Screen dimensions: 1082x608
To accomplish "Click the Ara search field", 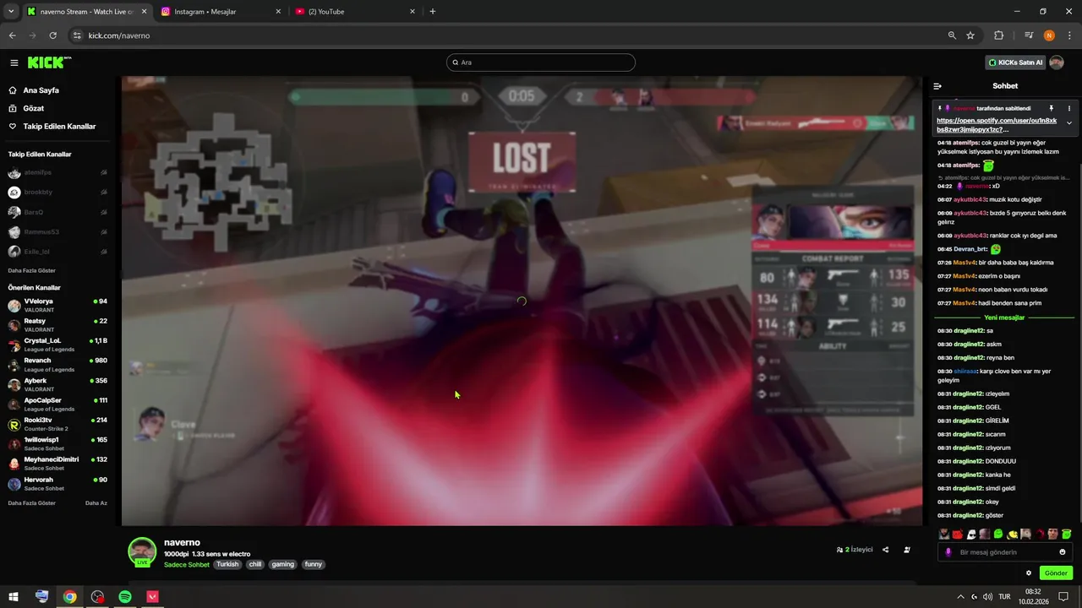I will (541, 62).
